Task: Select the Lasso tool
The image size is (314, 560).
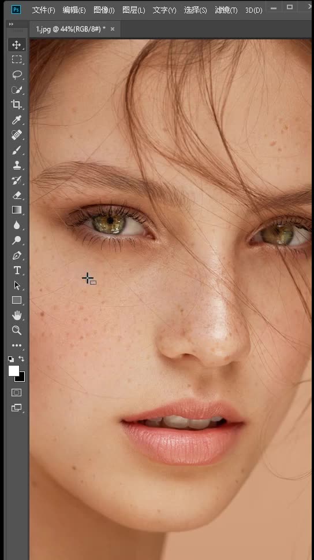Action: pyautogui.click(x=16, y=75)
